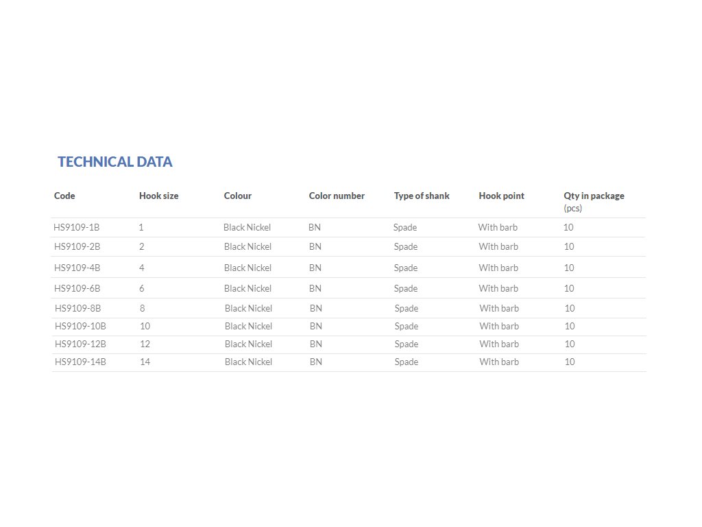
Task: Click hook size 14 cell
Action: (x=145, y=362)
